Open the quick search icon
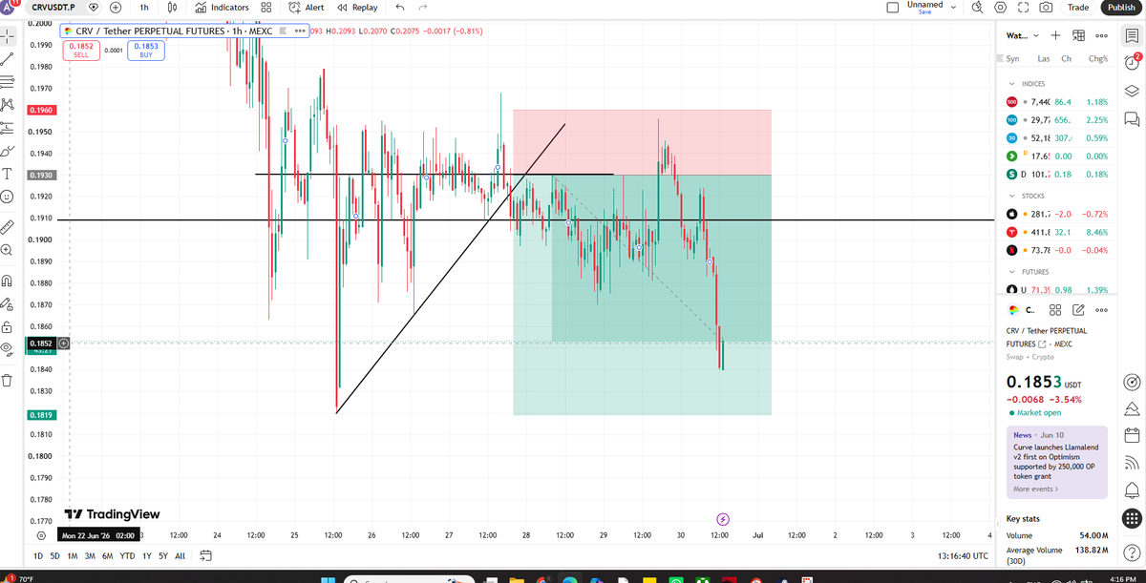This screenshot has height=583, width=1146. point(977,7)
